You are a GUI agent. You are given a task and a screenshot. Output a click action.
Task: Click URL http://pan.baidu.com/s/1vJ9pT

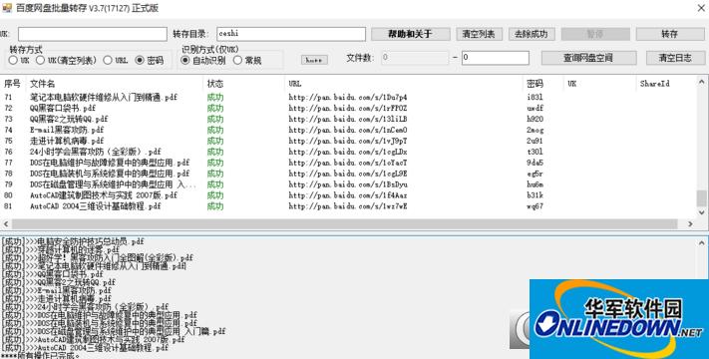tap(348, 141)
